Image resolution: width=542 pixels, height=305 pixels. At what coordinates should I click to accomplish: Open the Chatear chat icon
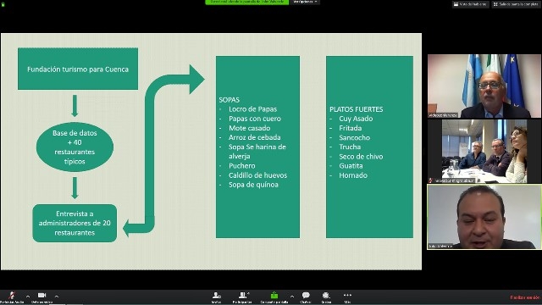pyautogui.click(x=306, y=296)
